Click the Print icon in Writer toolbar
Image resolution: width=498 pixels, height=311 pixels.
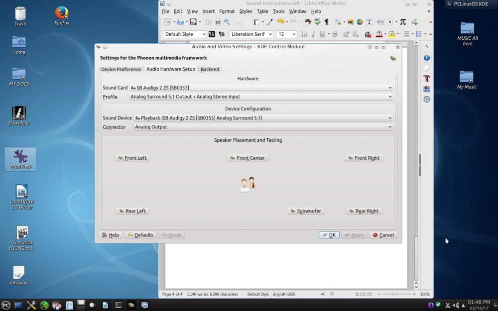pos(218,22)
